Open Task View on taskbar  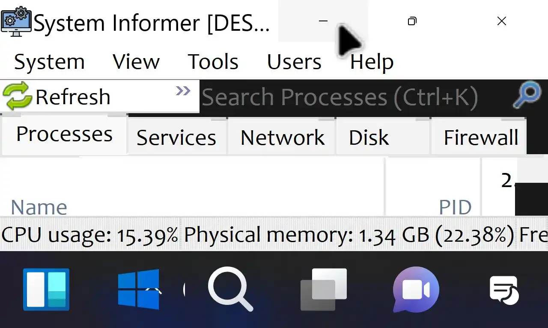pos(324,289)
